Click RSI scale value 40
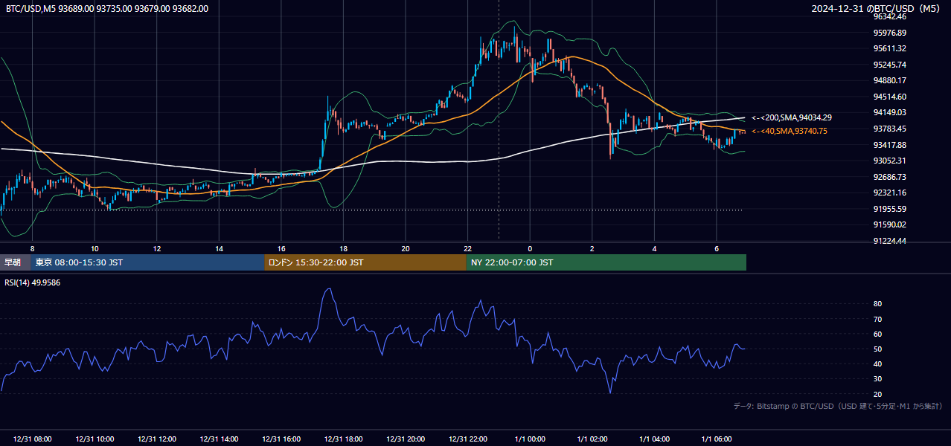This screenshot has width=951, height=446. pos(877,363)
